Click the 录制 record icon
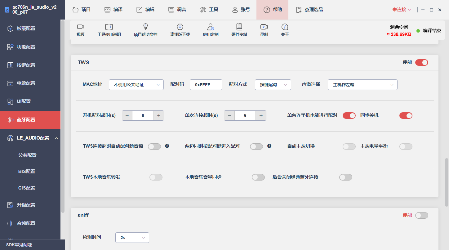The height and width of the screenshot is (250, 449). 264,27
